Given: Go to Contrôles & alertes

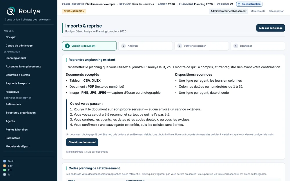Looking at the screenshot, I should [x=18, y=75].
